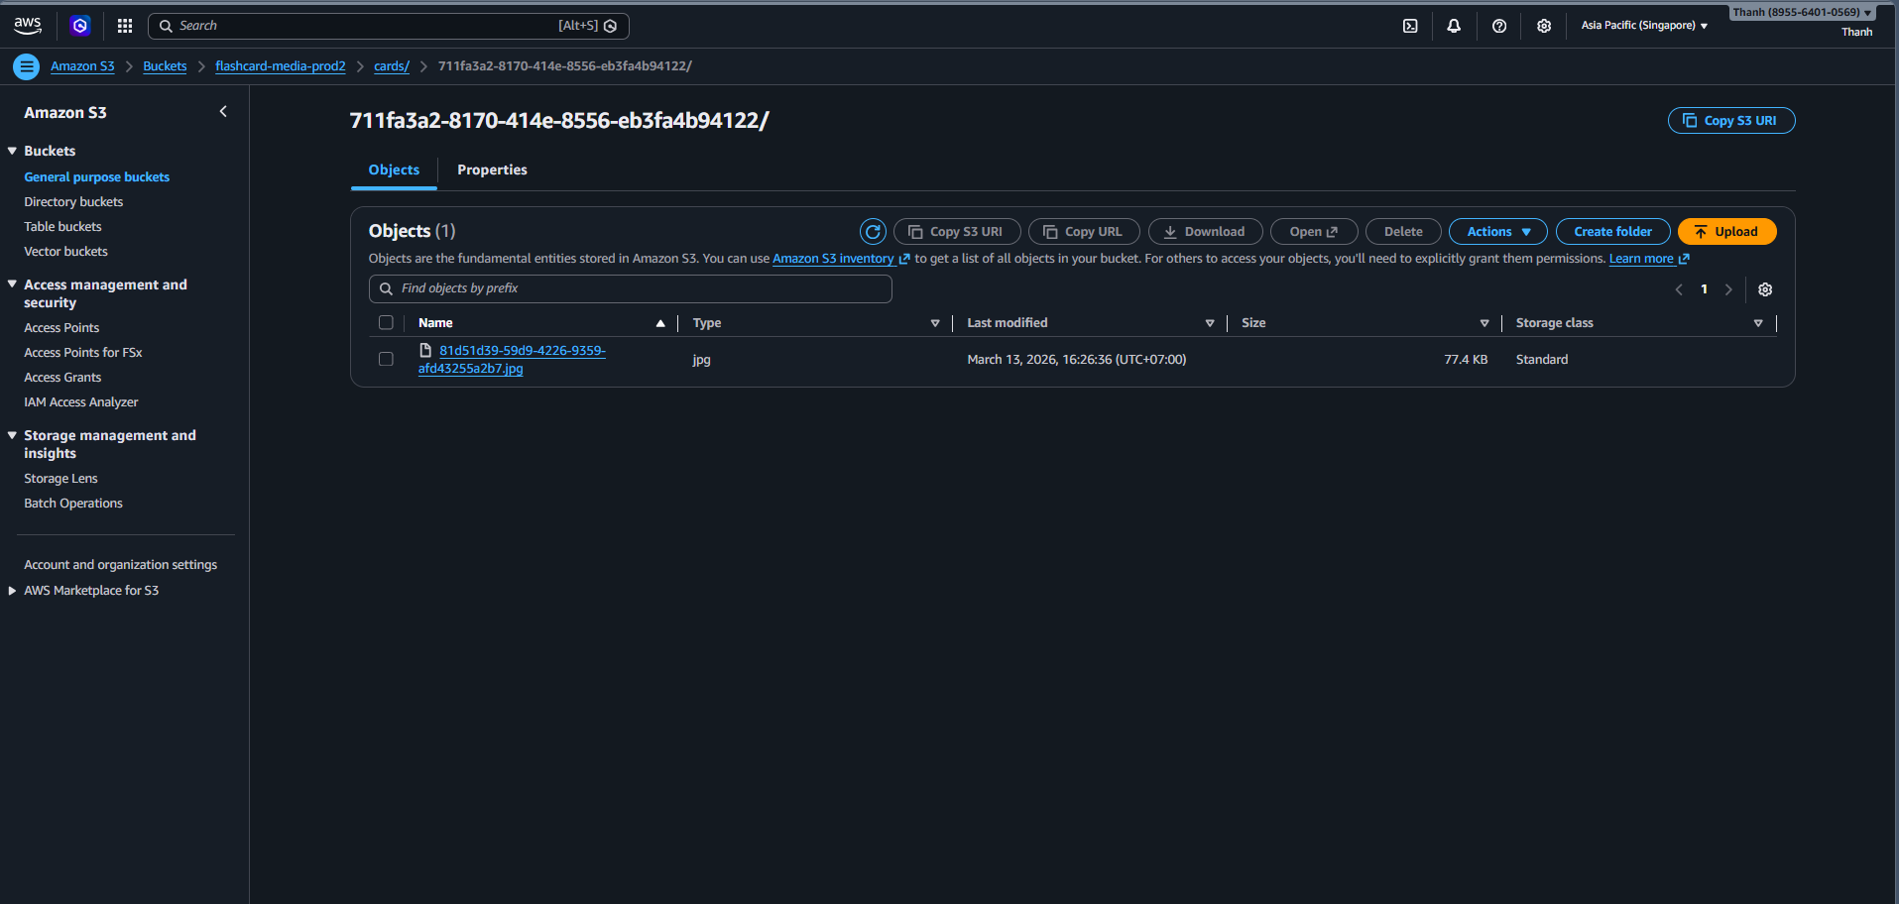This screenshot has height=904, width=1899.
Task: Switch to the Properties tab
Action: (x=492, y=170)
